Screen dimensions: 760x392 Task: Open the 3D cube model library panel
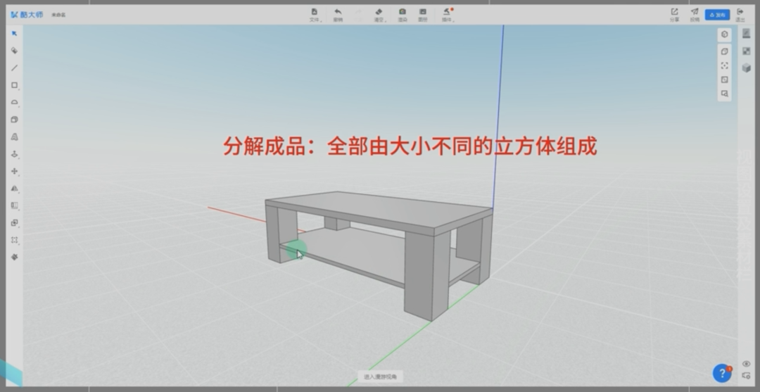point(747,68)
